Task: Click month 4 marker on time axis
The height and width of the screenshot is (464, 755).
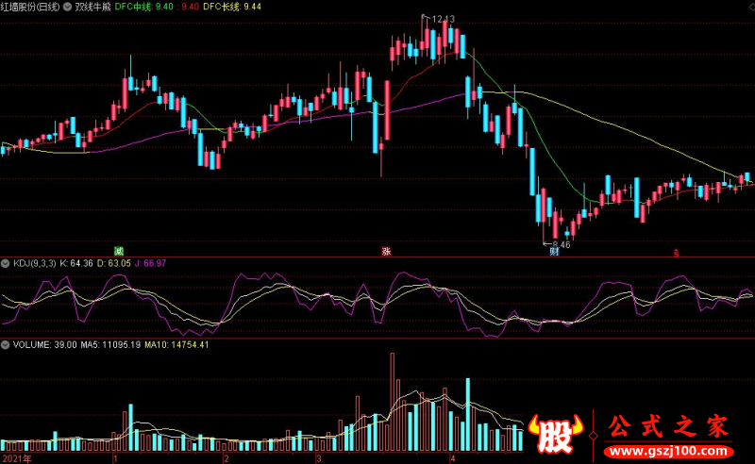Action: (453, 458)
